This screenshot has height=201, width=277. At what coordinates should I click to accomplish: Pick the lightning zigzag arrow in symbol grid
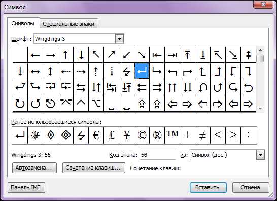tap(127, 71)
